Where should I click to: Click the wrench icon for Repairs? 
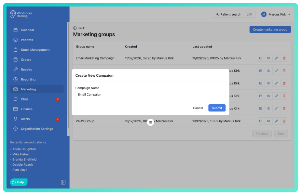point(16,70)
